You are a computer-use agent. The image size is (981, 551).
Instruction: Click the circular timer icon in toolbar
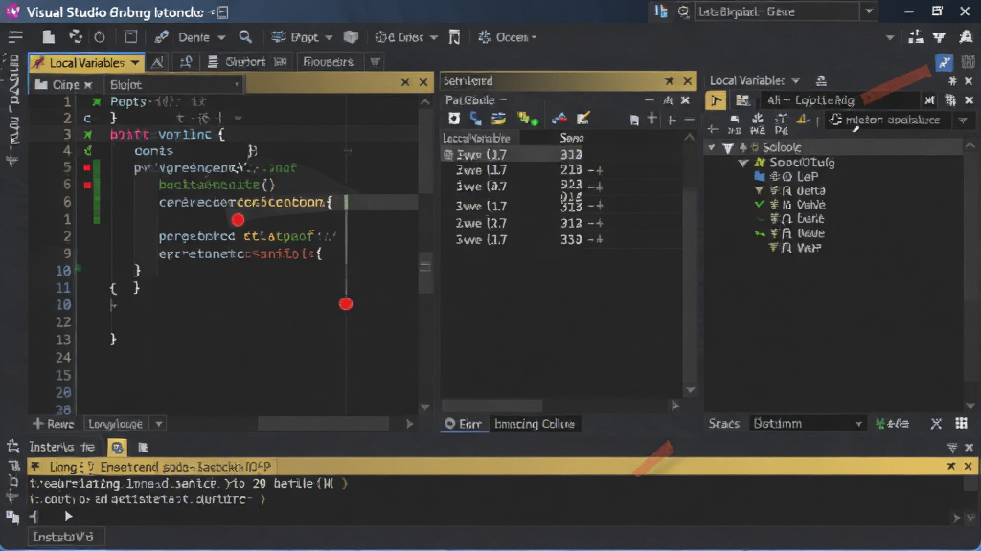click(100, 37)
